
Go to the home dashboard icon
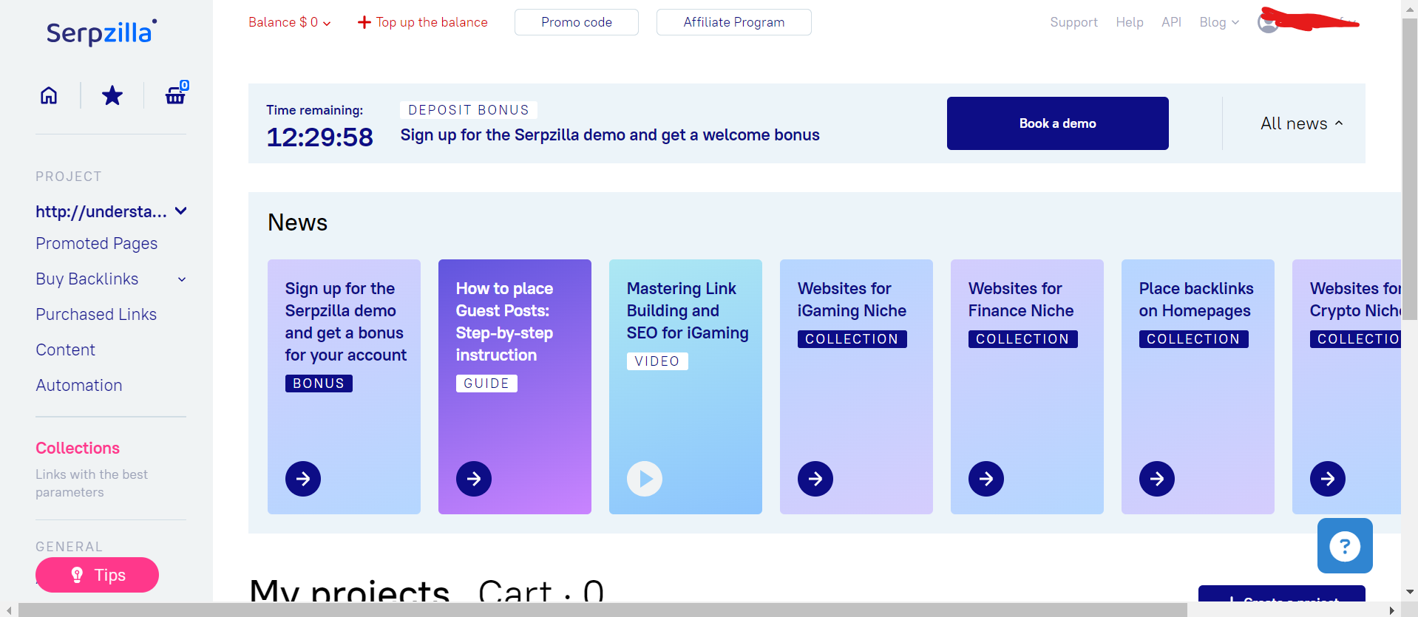coord(49,95)
